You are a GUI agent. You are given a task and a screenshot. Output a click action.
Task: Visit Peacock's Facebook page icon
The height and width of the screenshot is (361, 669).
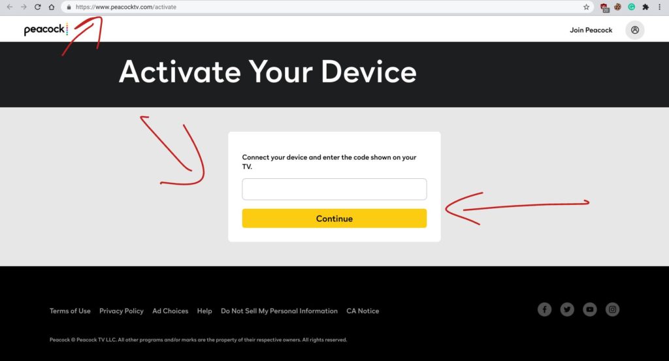click(544, 309)
